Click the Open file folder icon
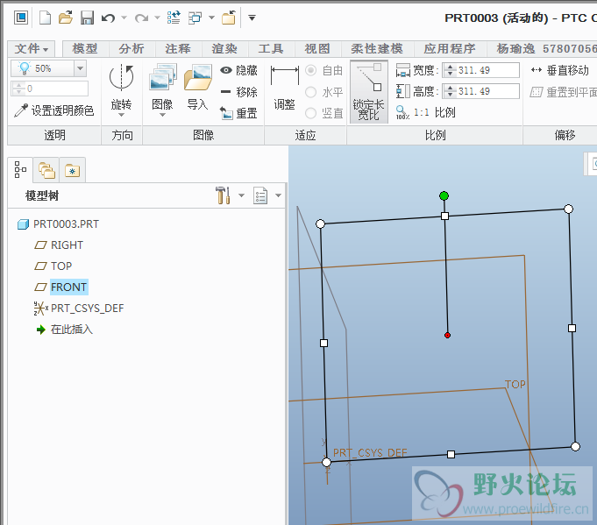 tap(66, 18)
